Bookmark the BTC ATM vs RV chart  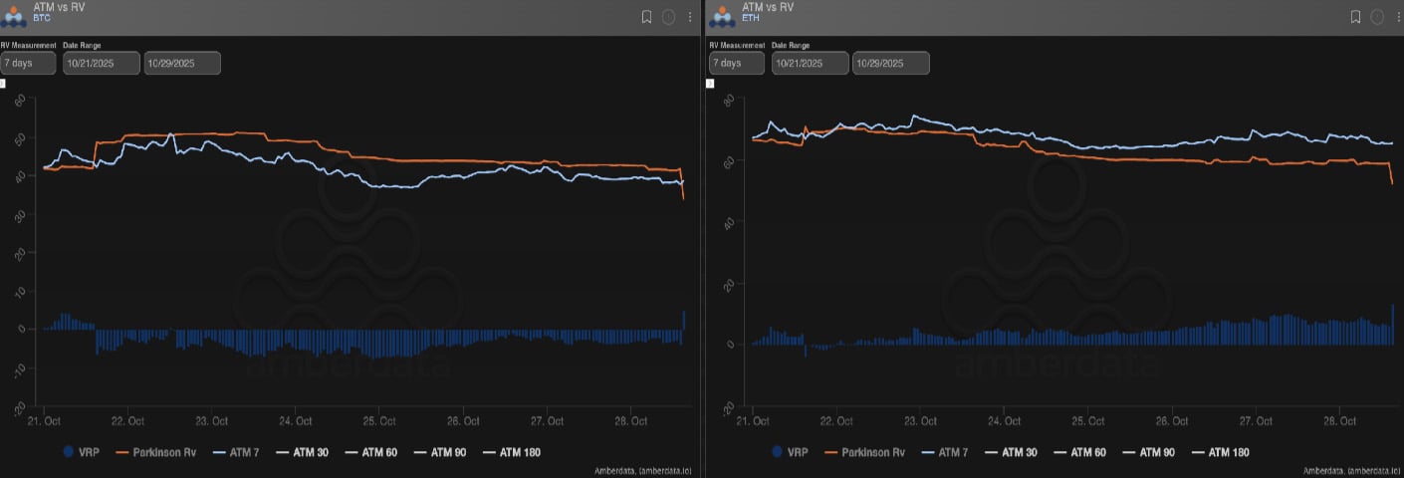[x=646, y=17]
